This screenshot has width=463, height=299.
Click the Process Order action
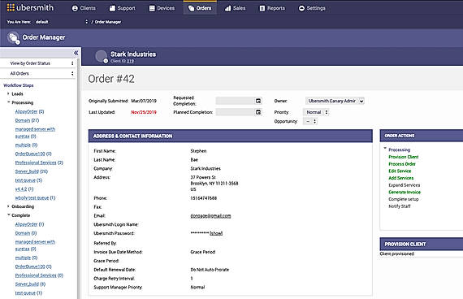402,164
